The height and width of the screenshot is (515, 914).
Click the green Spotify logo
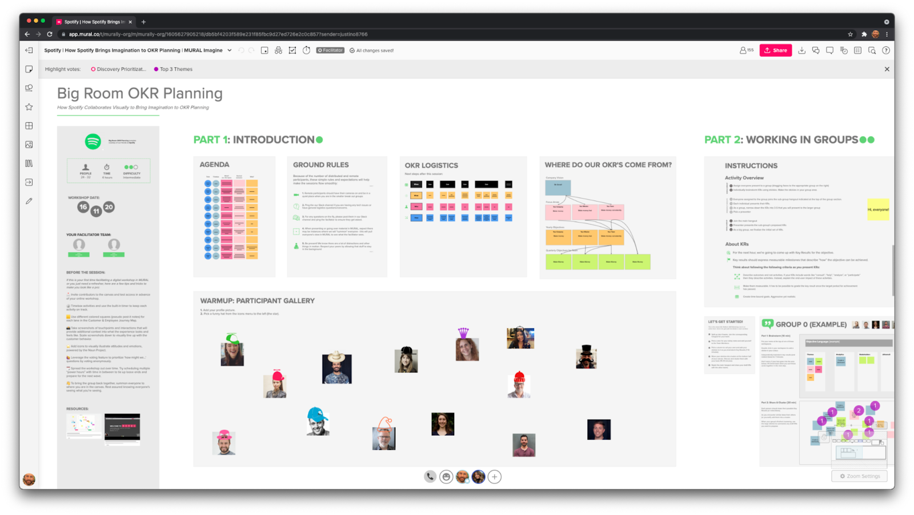click(x=93, y=141)
